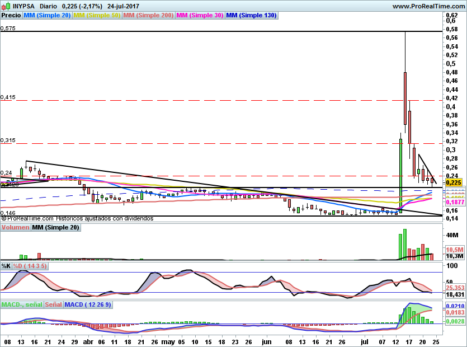Click the 'may' month label on time axis
The height and width of the screenshot is (347, 467).
point(168,342)
